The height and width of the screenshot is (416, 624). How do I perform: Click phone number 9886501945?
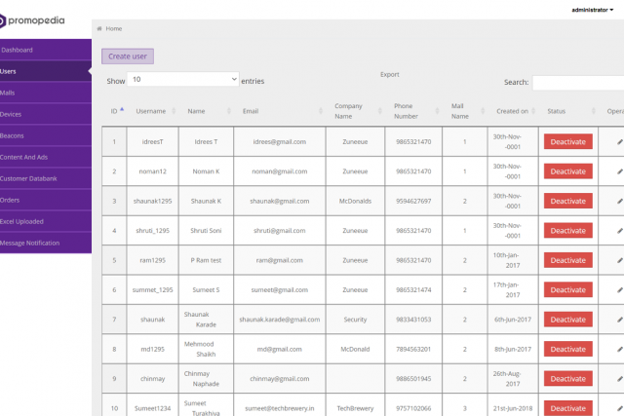[413, 379]
